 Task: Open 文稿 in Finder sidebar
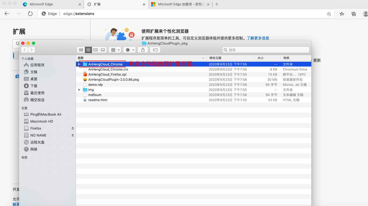click(34, 72)
